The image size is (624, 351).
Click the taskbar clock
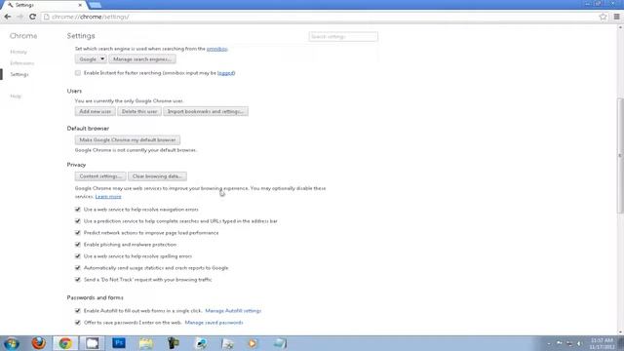click(602, 344)
